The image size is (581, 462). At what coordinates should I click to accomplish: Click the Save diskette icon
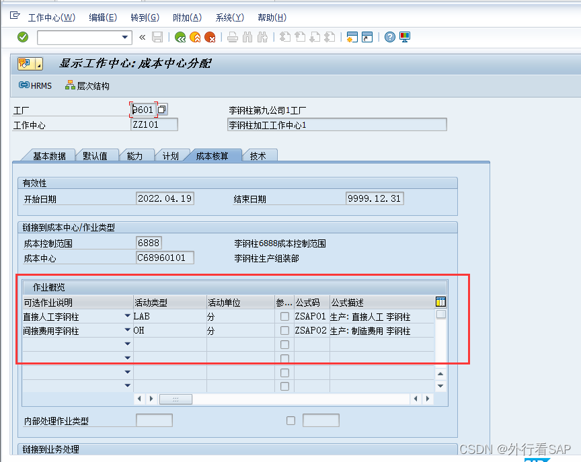pyautogui.click(x=157, y=37)
